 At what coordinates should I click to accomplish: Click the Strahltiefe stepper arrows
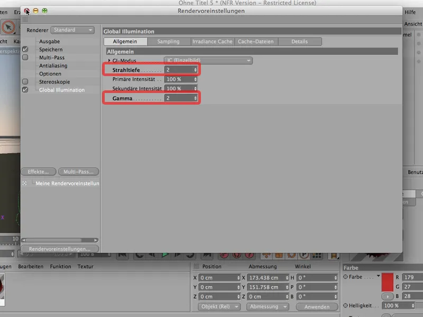pyautogui.click(x=195, y=70)
